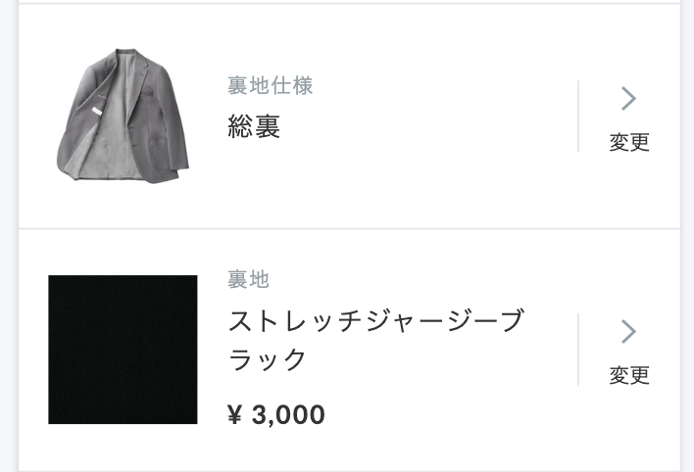The width and height of the screenshot is (694, 472).
Task: Click the chevron arrow for 裏地 row
Action: [x=628, y=331]
